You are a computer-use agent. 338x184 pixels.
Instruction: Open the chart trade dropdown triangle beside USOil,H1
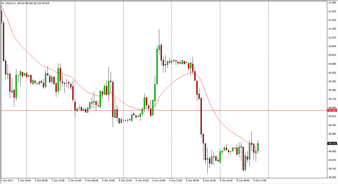coord(3,3)
